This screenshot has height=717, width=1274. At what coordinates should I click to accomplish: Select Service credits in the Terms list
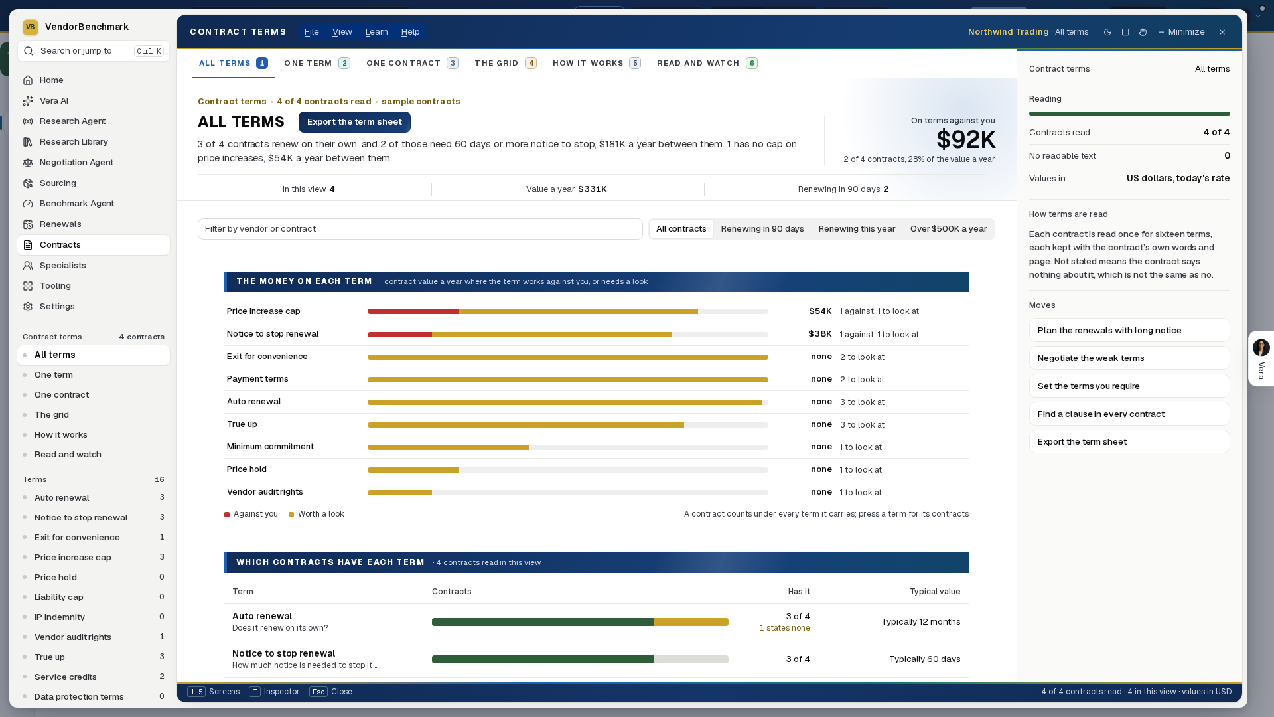[x=94, y=677]
